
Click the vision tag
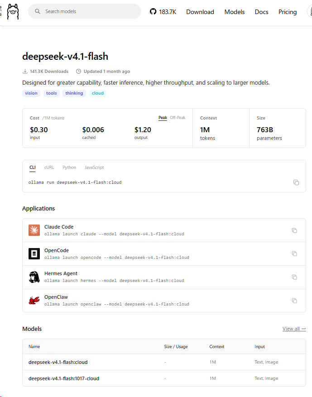pos(31,93)
